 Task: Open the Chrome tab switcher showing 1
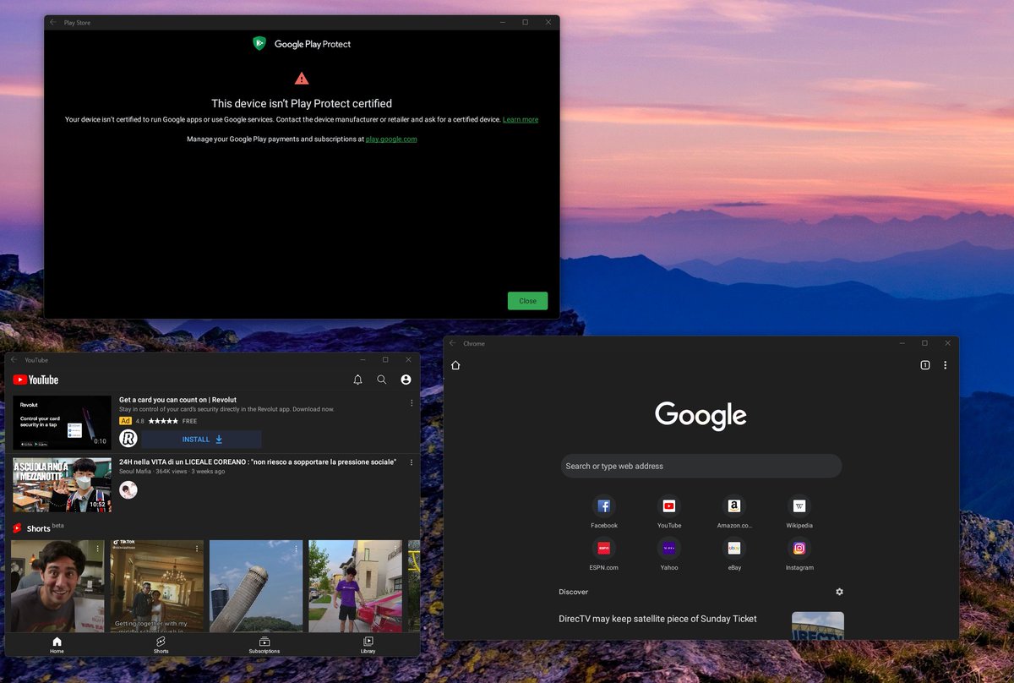[924, 365]
